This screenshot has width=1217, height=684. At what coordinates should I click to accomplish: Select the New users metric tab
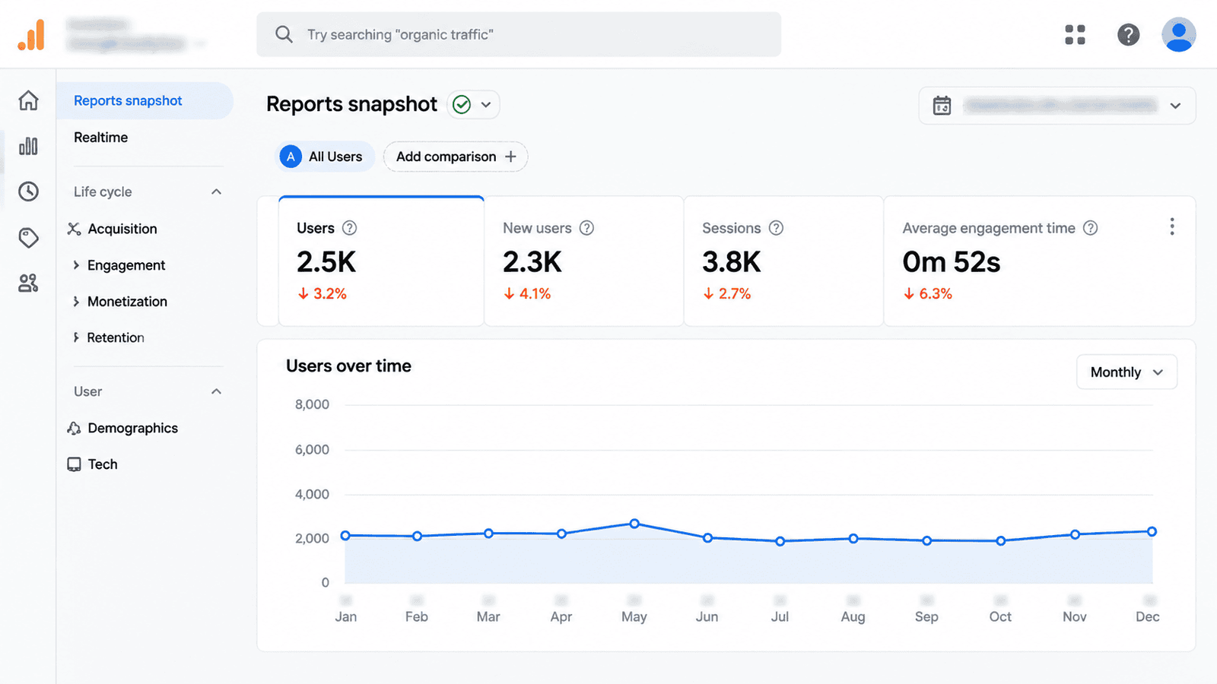pyautogui.click(x=584, y=261)
